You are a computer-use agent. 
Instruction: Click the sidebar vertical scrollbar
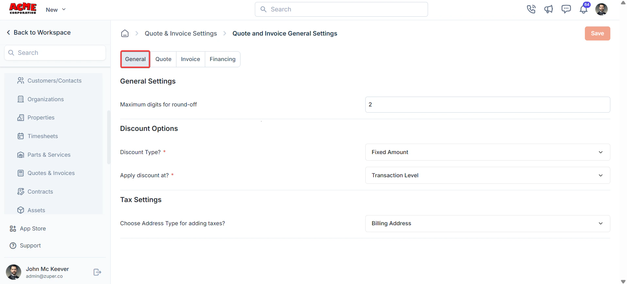[x=109, y=137]
